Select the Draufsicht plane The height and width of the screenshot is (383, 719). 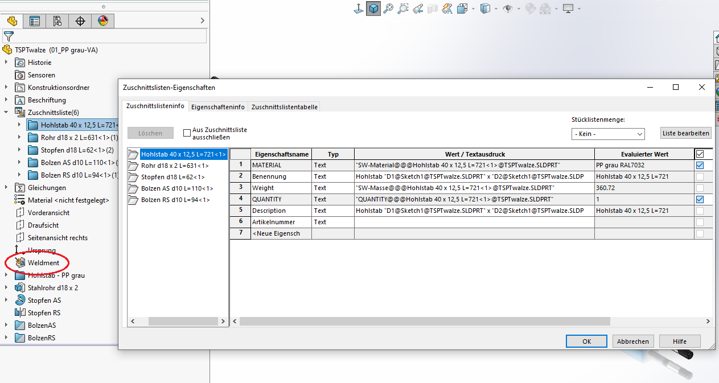pyautogui.click(x=43, y=225)
